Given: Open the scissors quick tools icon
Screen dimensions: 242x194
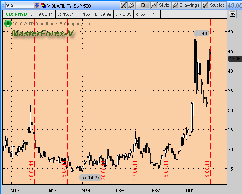Looking at the screenshot, I should 123,5.
